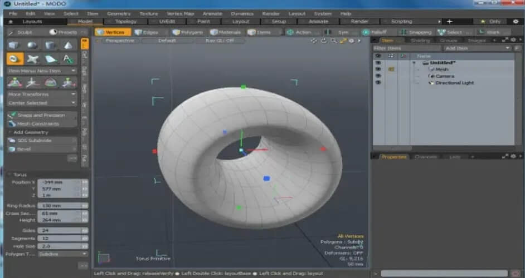
Task: Click the SDS Subdivide button
Action: coord(42,140)
